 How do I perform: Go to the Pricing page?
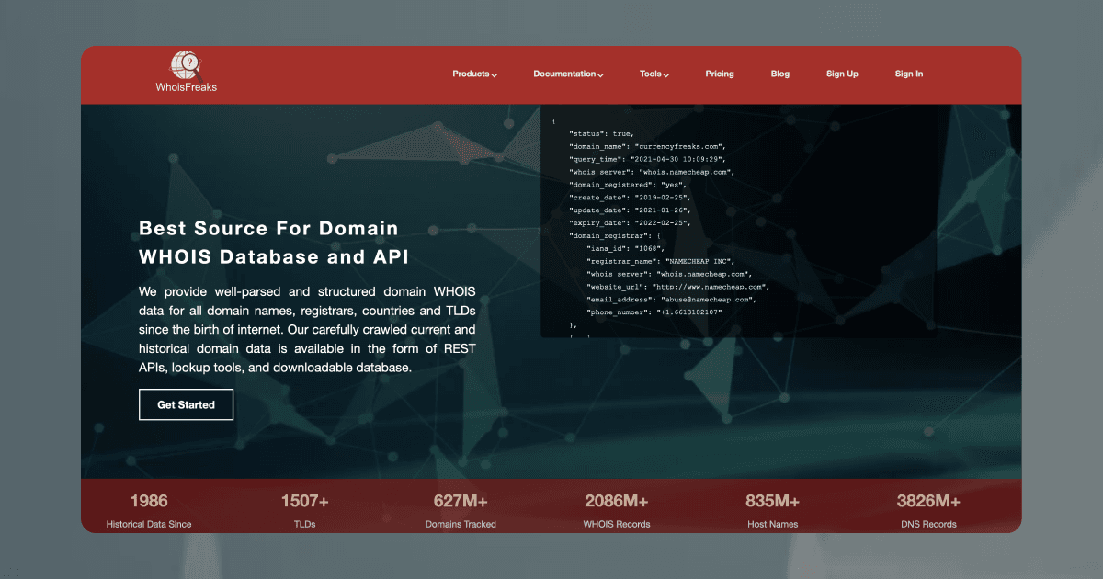(720, 74)
